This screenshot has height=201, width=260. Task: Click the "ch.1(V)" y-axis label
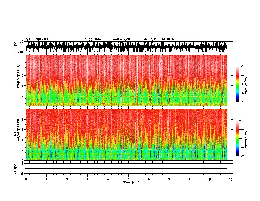16,47
